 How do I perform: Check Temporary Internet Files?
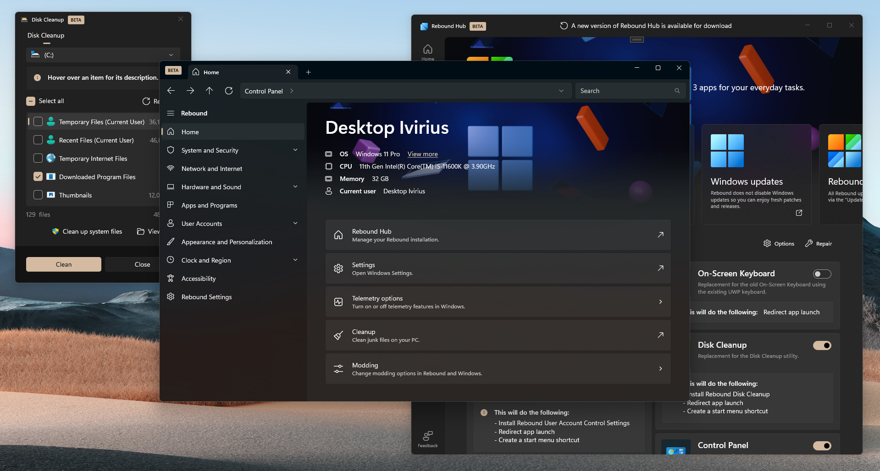[38, 158]
